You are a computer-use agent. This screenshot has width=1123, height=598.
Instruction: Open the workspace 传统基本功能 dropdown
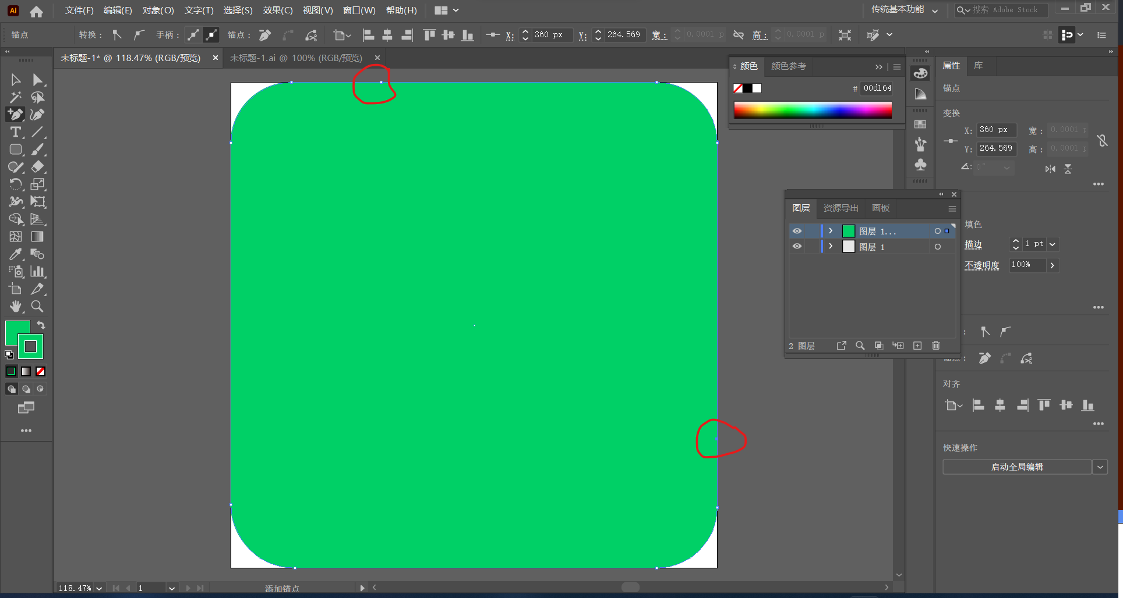coord(935,10)
